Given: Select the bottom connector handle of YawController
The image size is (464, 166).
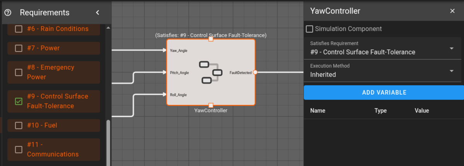Looking at the screenshot, I should click(211, 105).
